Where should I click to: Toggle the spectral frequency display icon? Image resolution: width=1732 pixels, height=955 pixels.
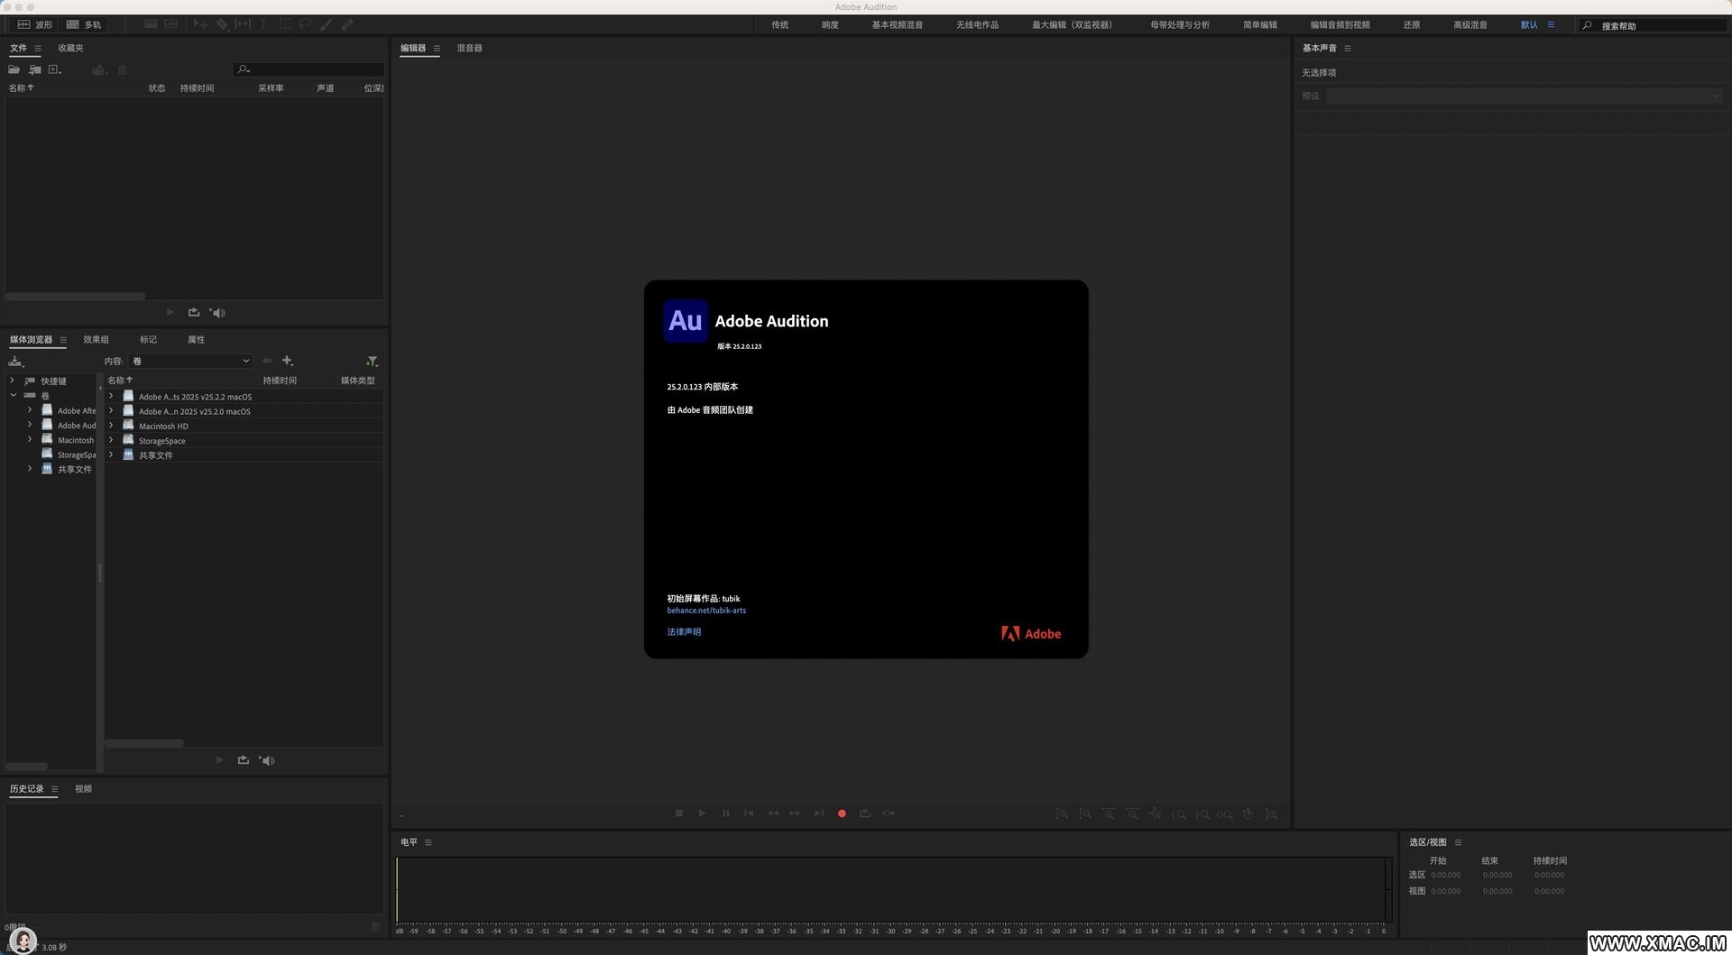151,24
